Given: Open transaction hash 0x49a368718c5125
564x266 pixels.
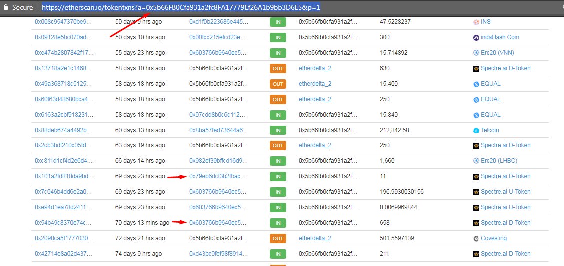Looking at the screenshot, I should (64, 84).
